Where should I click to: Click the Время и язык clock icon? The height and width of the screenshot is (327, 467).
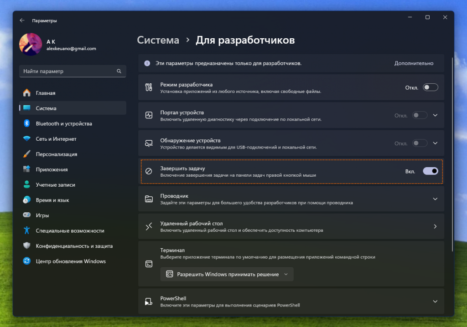(x=27, y=200)
